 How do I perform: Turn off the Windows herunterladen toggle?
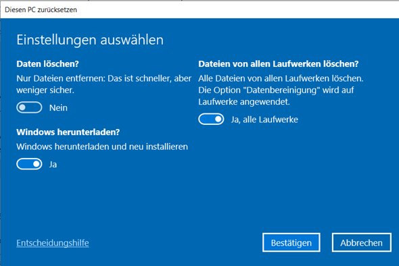coord(29,164)
